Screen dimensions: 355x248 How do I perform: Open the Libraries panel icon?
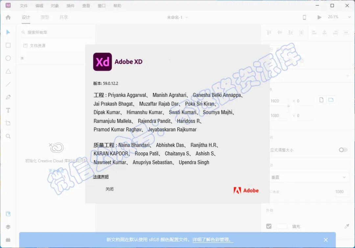[8, 214]
